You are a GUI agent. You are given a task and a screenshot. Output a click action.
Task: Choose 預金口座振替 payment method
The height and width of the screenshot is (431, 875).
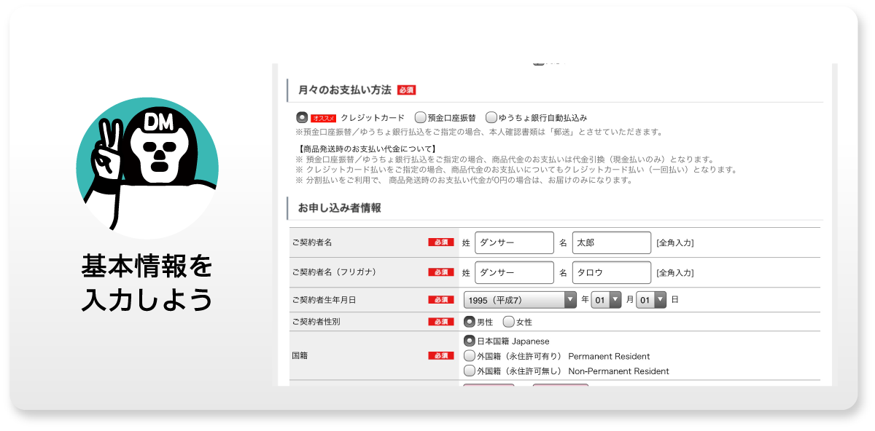click(420, 117)
